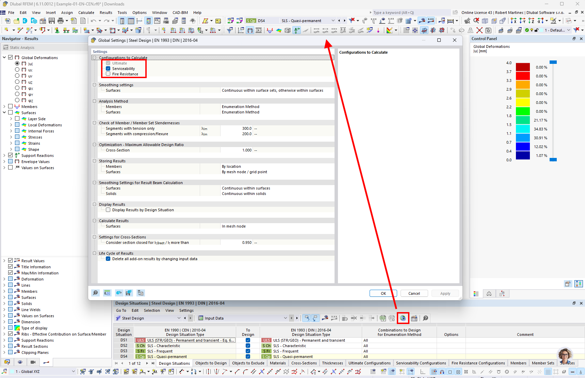585x378 pixels.
Task: Click the show result values x.xx toolbar icon
Action: tap(431, 21)
